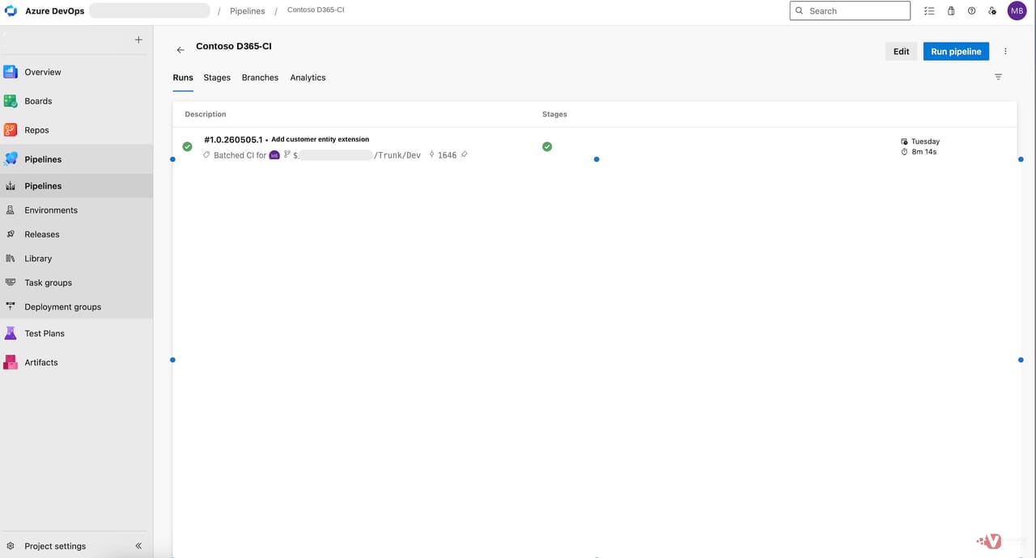Click Add customer entity extension text
Screen dimensions: 1036x558
(320, 139)
